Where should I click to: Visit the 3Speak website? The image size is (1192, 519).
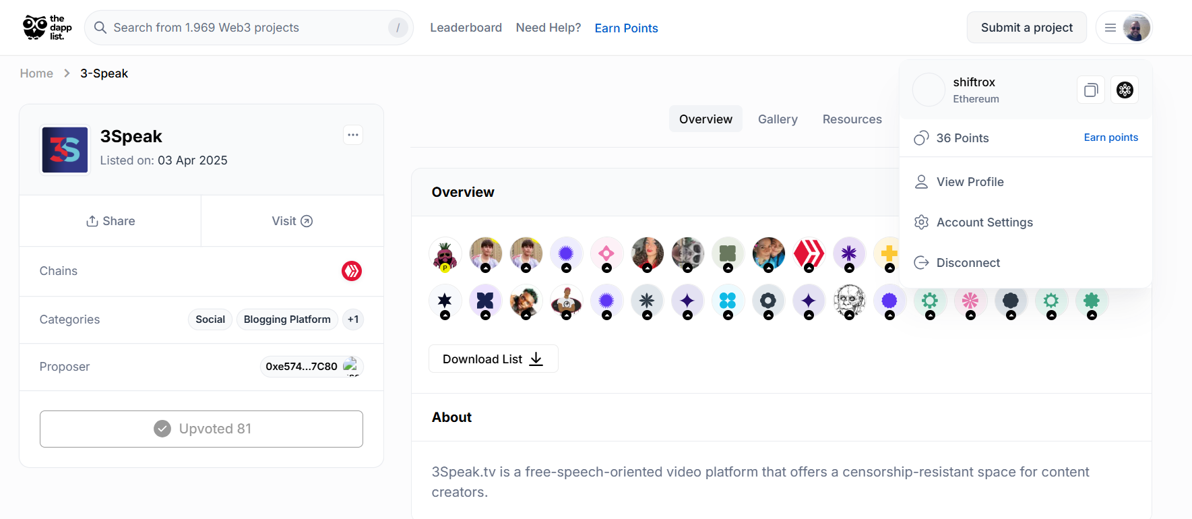(292, 221)
